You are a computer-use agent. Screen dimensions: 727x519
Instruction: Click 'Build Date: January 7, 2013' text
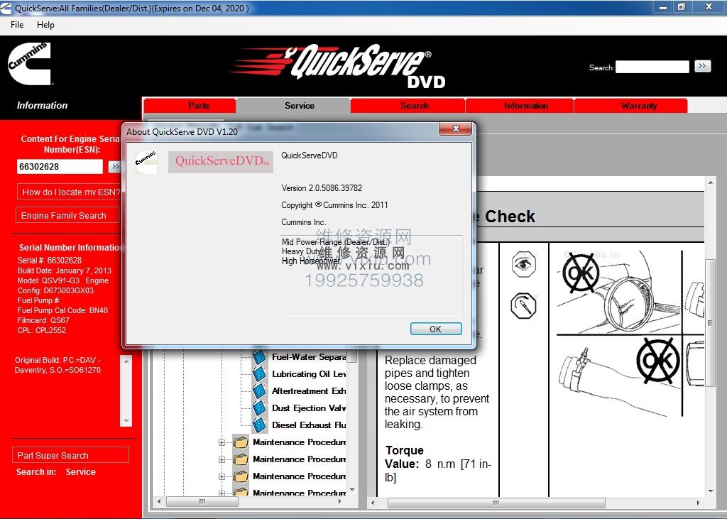pos(65,271)
